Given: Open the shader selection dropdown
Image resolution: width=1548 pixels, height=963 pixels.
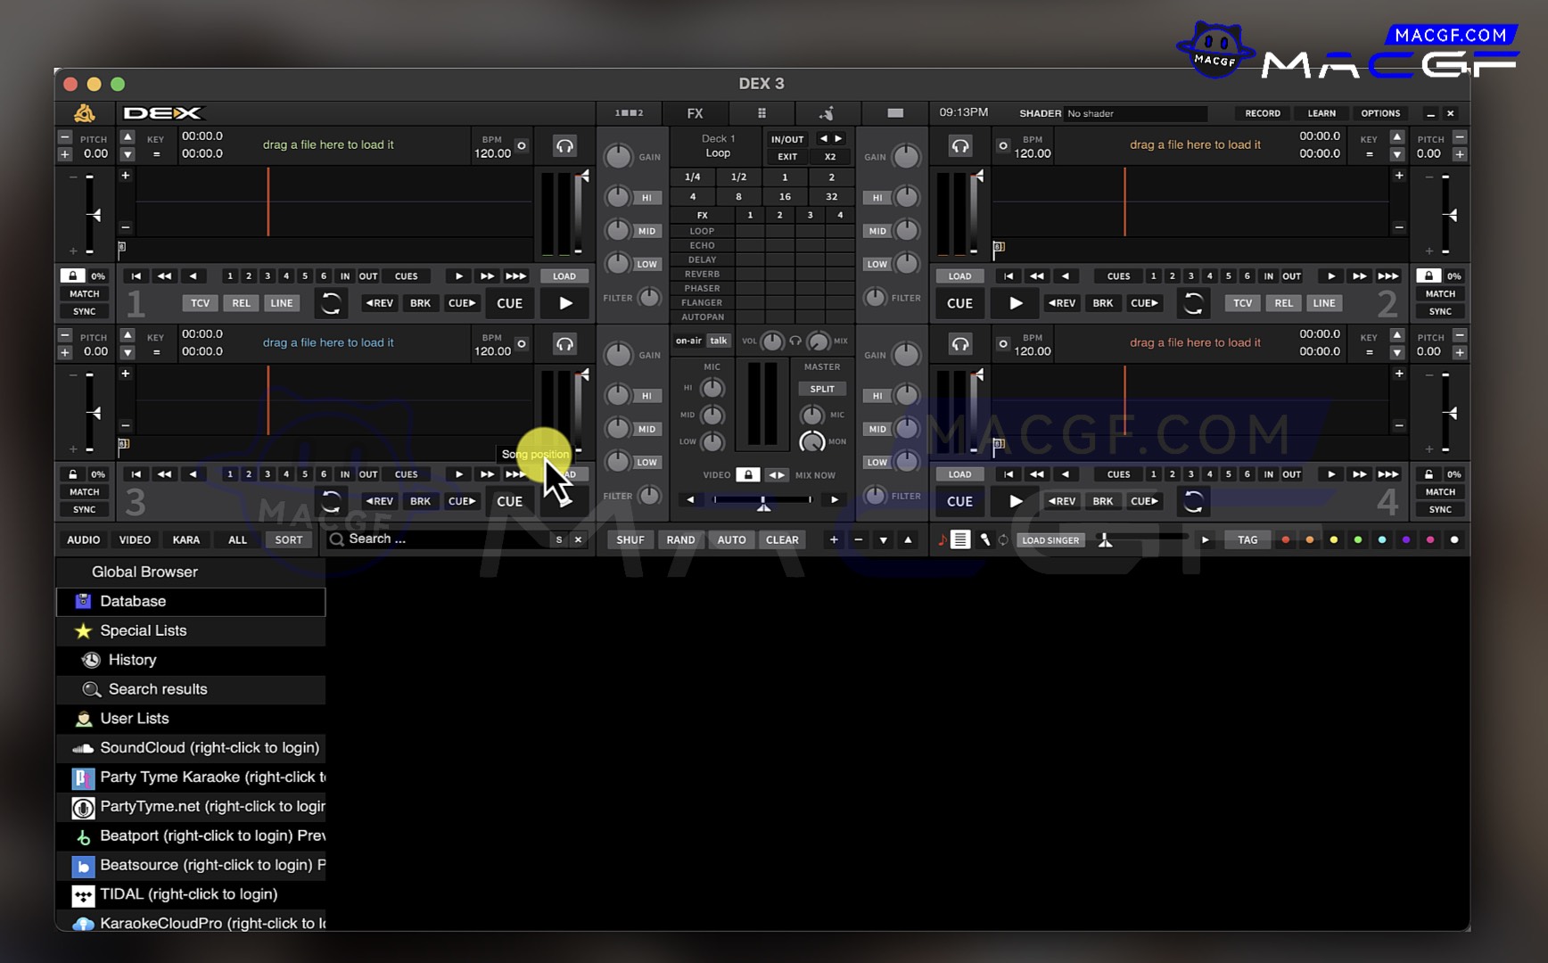Looking at the screenshot, I should [x=1135, y=113].
